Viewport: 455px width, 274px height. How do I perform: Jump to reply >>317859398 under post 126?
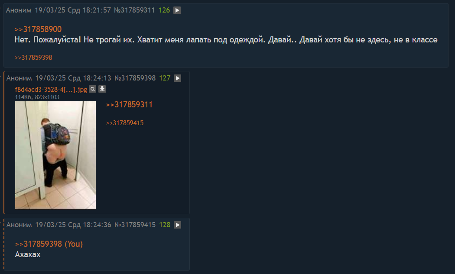[x=33, y=58]
